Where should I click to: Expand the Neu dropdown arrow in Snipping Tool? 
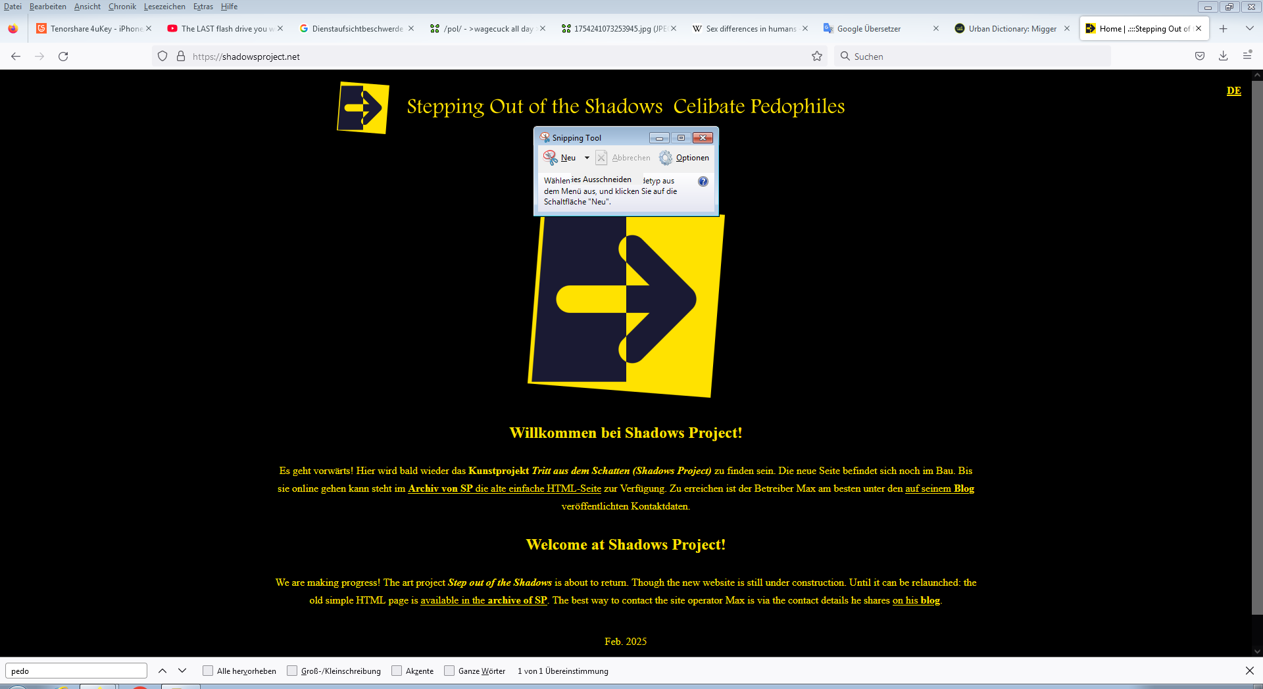pos(587,158)
